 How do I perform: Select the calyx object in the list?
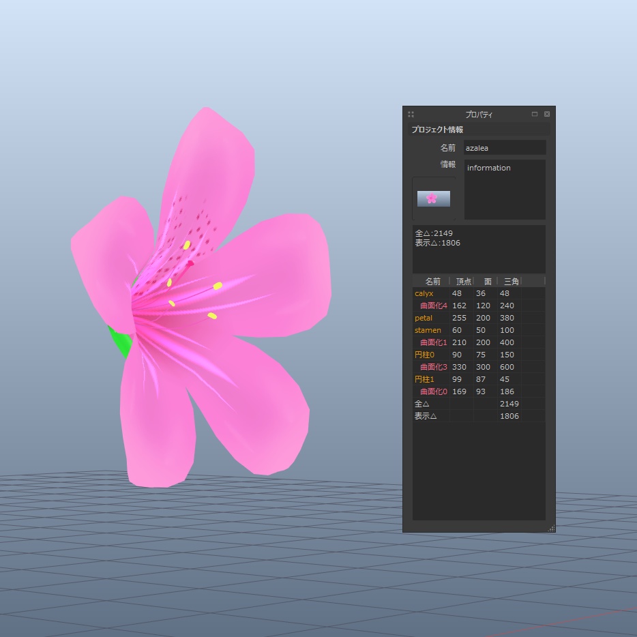tap(424, 293)
